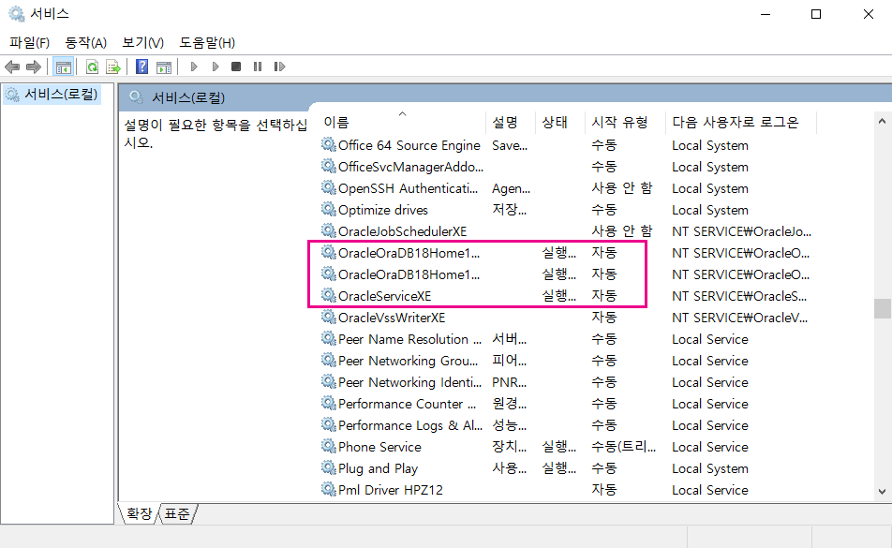This screenshot has height=548, width=892.
Task: Click 수동(트리... startup type of Phone Service
Action: point(623,447)
